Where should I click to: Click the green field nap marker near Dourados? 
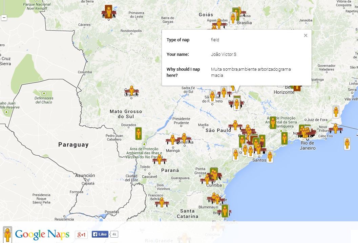pos(139,133)
